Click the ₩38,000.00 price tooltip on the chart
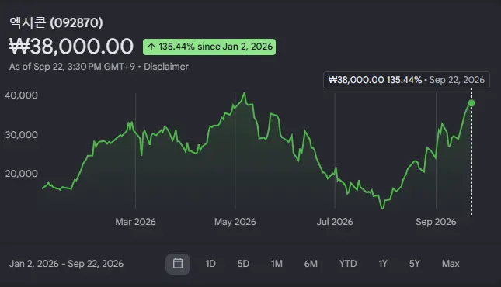Screen dimensions: 501x287 pyautogui.click(x=406, y=80)
